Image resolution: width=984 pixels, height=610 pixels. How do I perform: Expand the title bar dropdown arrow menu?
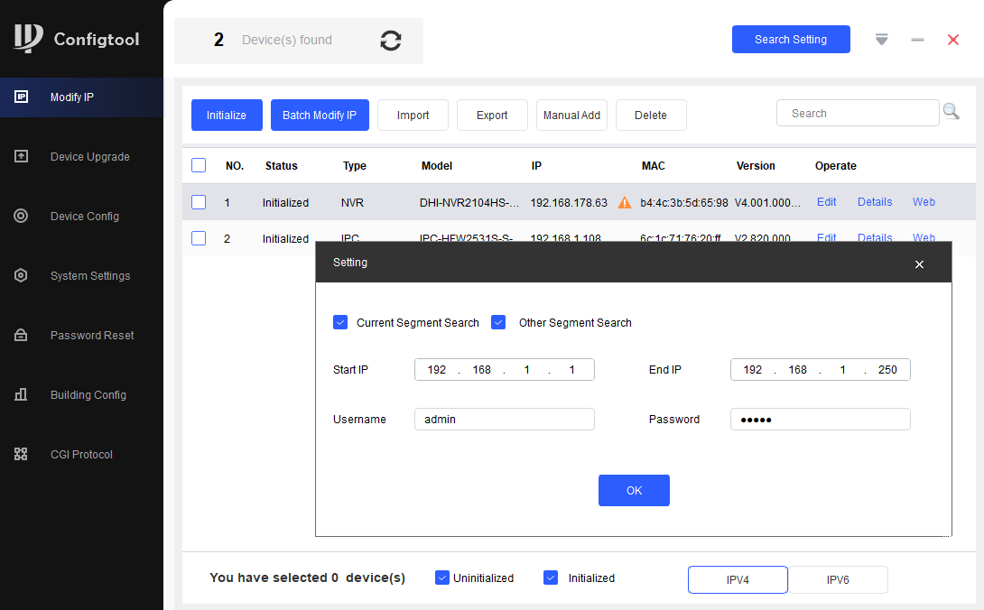[x=882, y=40]
